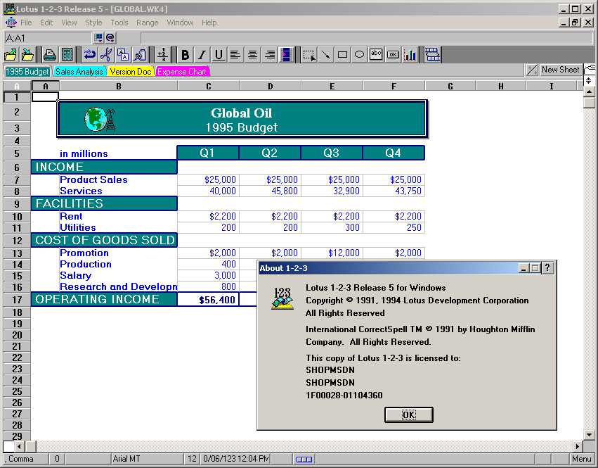Viewport: 598px width, 468px height.
Task: Select the Draw Arrow tool
Action: tap(325, 55)
